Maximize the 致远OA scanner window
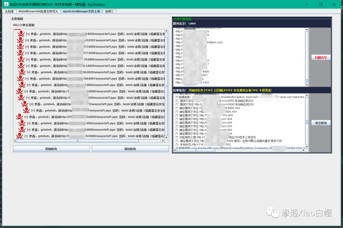The height and width of the screenshot is (228, 343). pos(320,4)
